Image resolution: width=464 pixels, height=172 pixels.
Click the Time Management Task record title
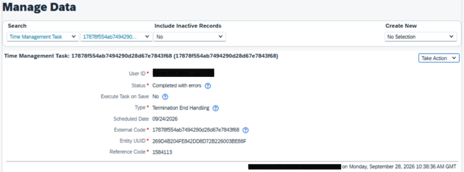(141, 56)
